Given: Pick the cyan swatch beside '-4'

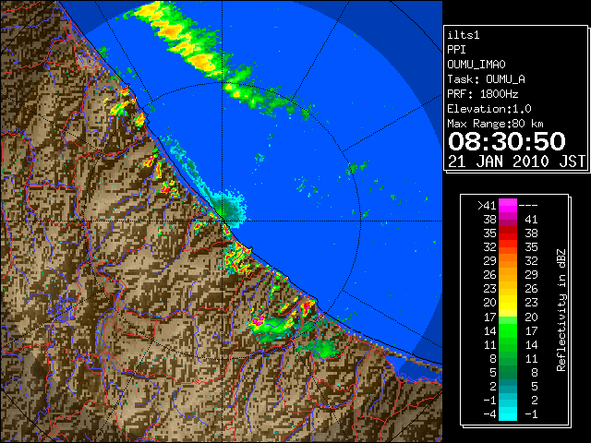Looking at the screenshot, I should 508,414.
